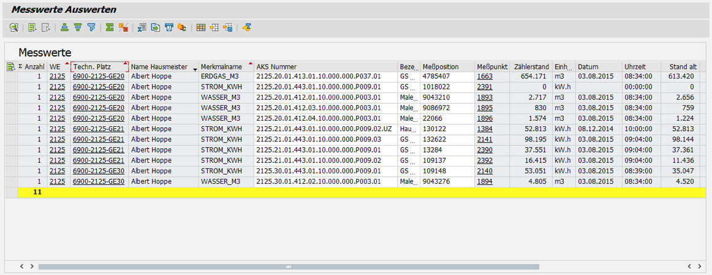Open the Set Filter funnel icon
This screenshot has height=275, width=712.
point(91,28)
